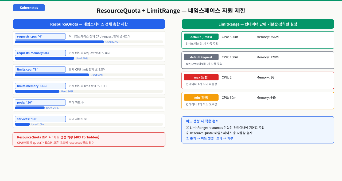Click the "Used 50%" text

click(x=97, y=75)
